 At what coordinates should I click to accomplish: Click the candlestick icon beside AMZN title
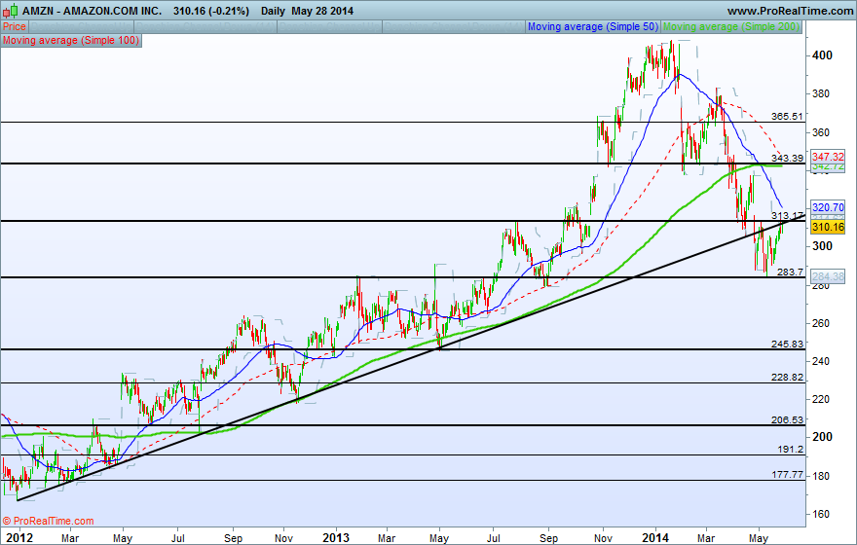click(11, 11)
